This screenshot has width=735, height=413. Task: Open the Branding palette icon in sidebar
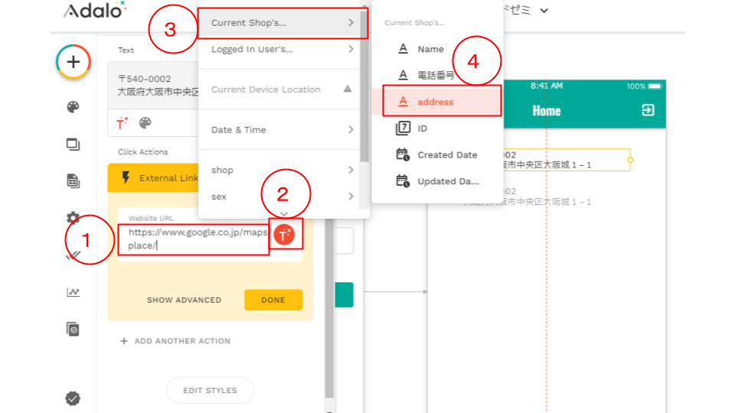(x=73, y=107)
